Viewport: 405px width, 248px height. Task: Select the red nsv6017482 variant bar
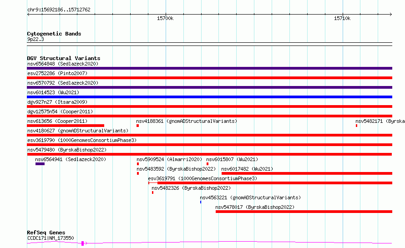307,173
